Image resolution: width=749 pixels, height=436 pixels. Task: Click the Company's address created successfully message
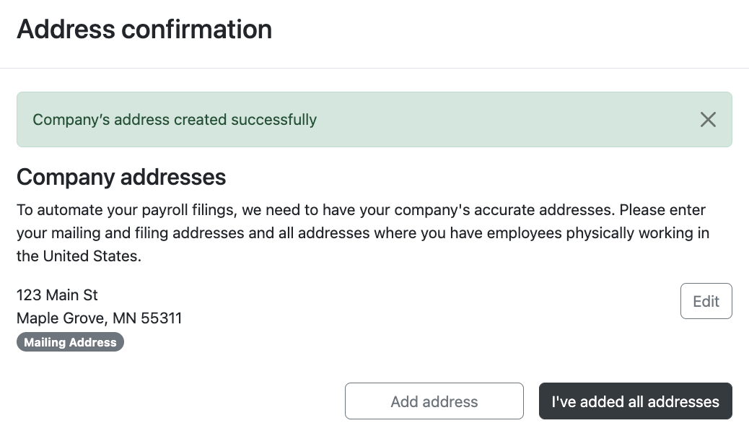click(175, 120)
